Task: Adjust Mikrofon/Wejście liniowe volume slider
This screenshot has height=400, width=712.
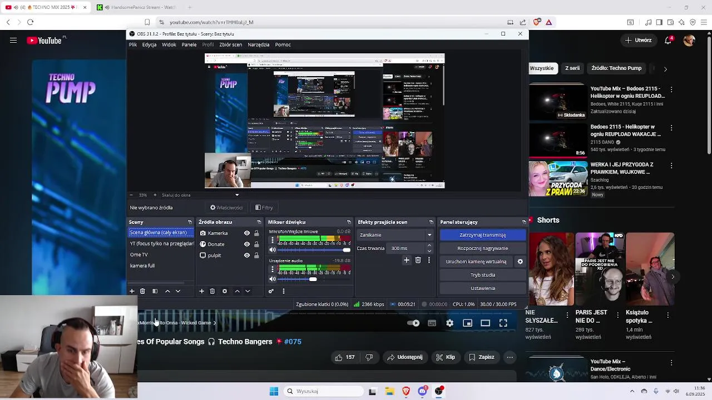Action: click(315, 250)
